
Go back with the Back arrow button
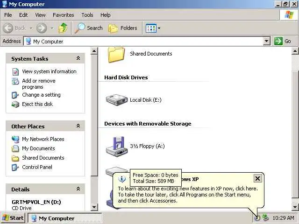pos(14,28)
